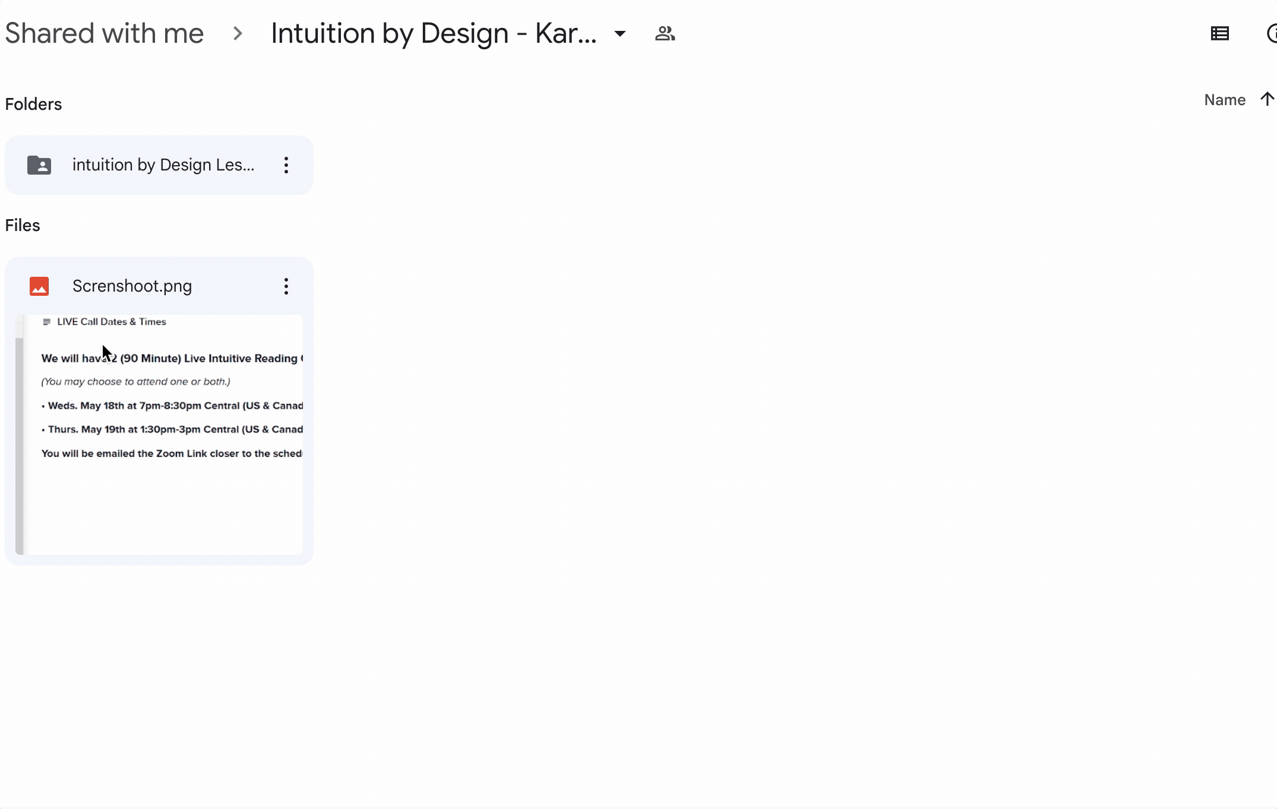The height and width of the screenshot is (809, 1277).
Task: Click the image thumbnail icon on Screnshoot.png
Action: [38, 286]
